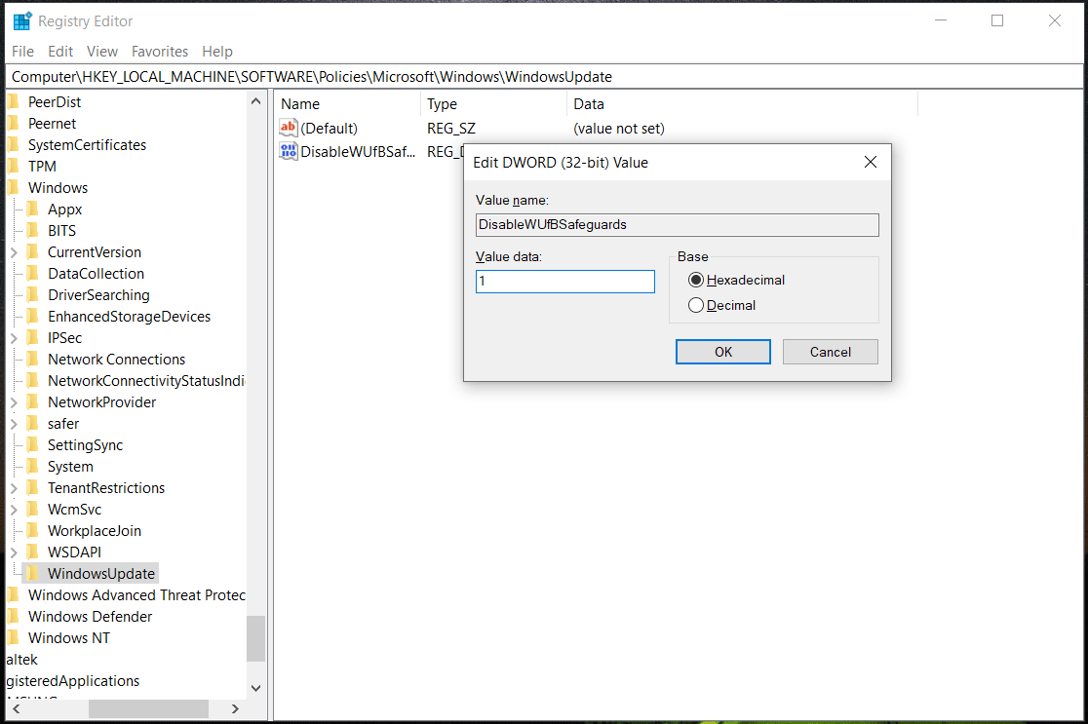
Task: Select the Windows Defender key
Action: coord(91,617)
